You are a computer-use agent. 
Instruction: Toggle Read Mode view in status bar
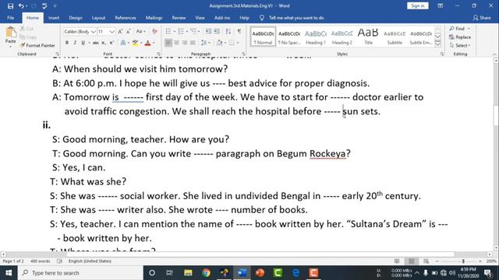(x=397, y=261)
